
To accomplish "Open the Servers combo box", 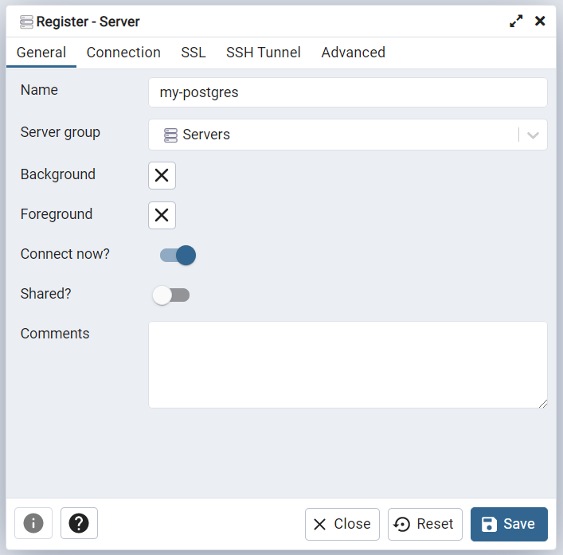I will click(347, 135).
